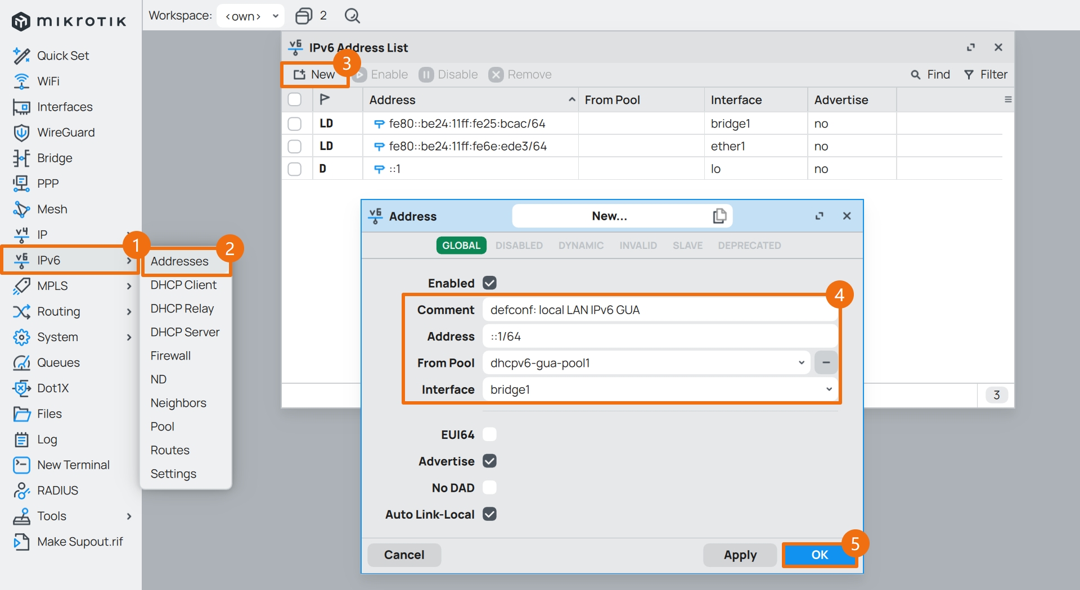
Task: Open Dot1X from the sidebar
Action: point(53,388)
